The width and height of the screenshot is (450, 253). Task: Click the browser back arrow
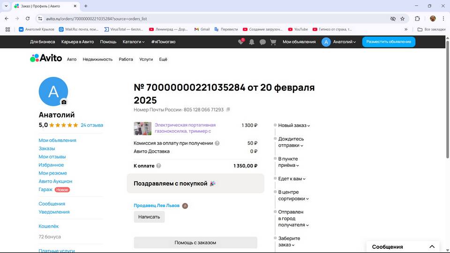[7, 19]
